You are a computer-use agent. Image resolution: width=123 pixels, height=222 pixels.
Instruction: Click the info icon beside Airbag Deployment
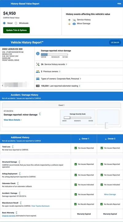(20, 174)
